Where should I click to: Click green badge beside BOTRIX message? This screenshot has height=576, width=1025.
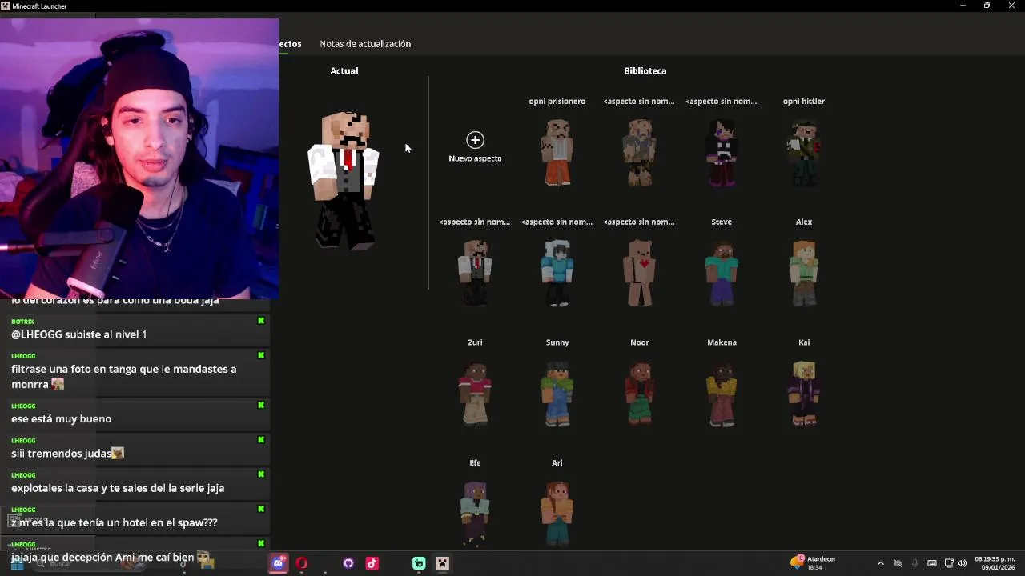pos(261,321)
